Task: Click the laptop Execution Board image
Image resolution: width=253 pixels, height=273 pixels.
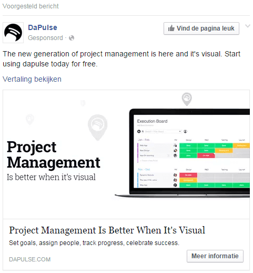Action: point(183,153)
